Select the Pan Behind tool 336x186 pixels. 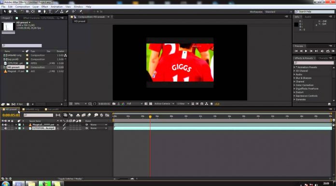coord(33,12)
